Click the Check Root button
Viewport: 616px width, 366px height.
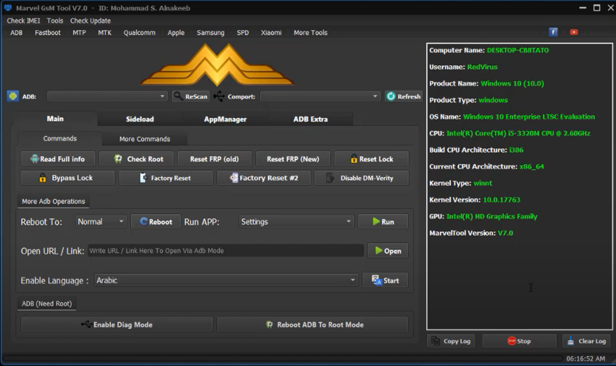pyautogui.click(x=136, y=159)
